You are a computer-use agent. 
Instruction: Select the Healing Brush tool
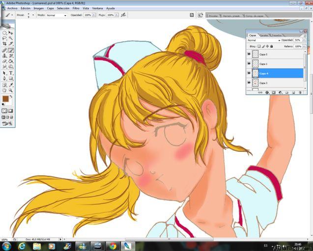pyautogui.click(x=4, y=50)
